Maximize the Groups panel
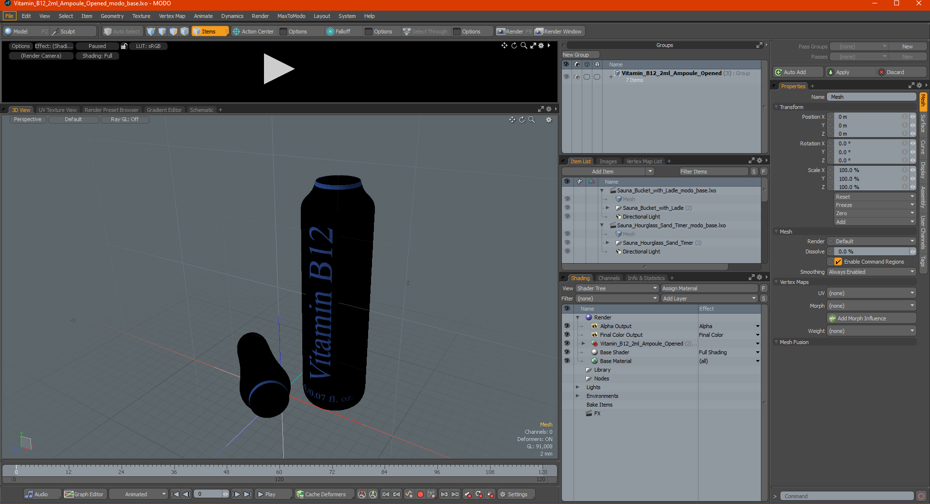Viewport: 930px width, 504px height. point(759,45)
